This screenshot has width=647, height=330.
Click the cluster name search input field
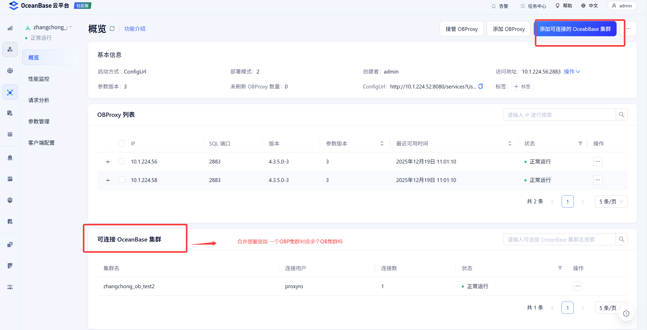(559, 239)
